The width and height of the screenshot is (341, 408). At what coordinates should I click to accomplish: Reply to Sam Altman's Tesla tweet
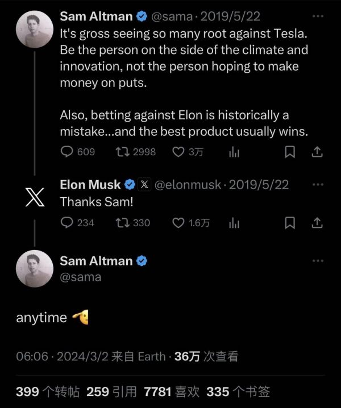point(67,152)
